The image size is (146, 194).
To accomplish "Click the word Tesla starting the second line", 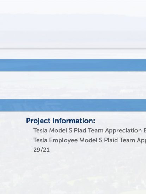I will 40,140.
